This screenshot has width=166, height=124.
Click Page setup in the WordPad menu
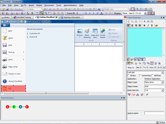tap(13, 67)
